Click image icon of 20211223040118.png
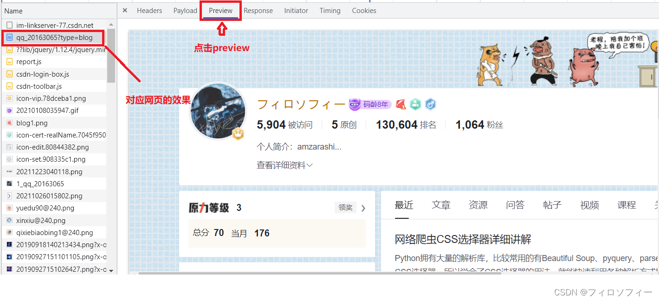 [x=9, y=171]
